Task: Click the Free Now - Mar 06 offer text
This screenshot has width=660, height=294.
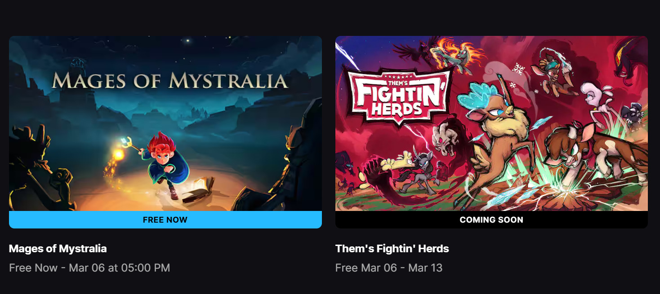Action: click(x=89, y=268)
